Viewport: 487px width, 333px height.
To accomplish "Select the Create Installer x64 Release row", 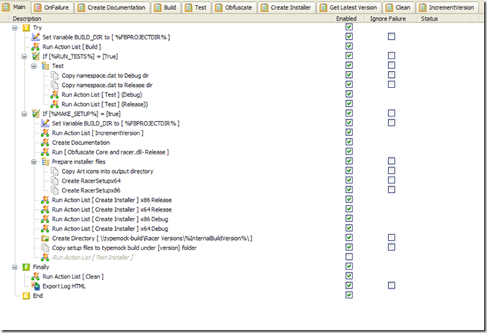I will [112, 210].
